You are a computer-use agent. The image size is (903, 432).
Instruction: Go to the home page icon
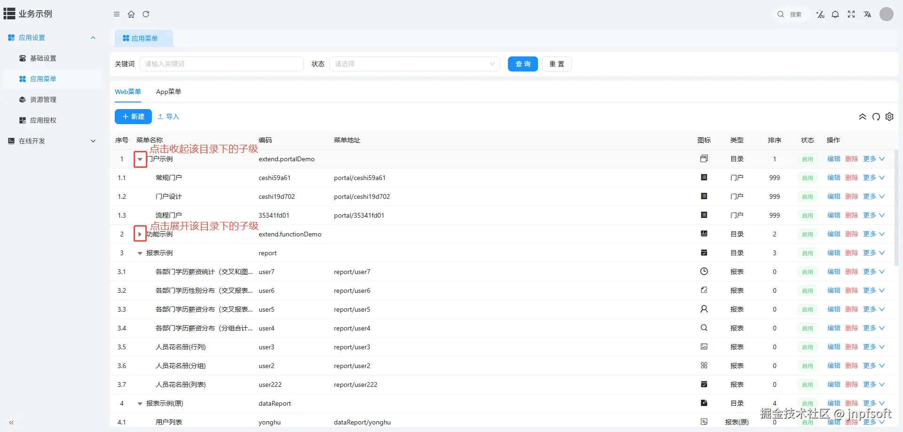tap(131, 14)
